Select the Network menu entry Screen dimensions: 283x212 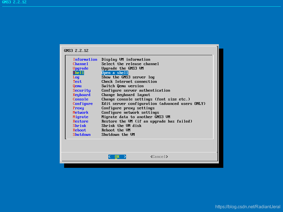[x=80, y=113]
